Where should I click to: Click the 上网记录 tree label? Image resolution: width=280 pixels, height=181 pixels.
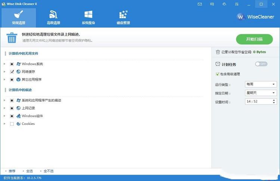pyautogui.click(x=28, y=108)
